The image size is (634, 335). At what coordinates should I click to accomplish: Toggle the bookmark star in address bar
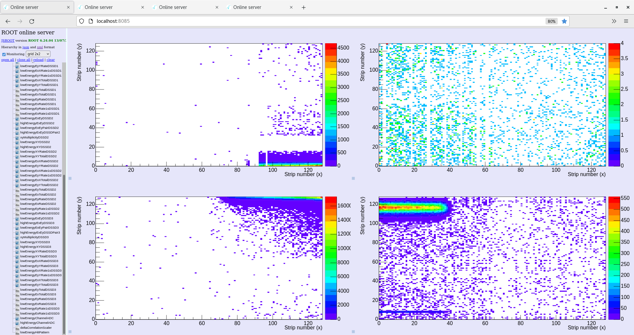tap(564, 21)
